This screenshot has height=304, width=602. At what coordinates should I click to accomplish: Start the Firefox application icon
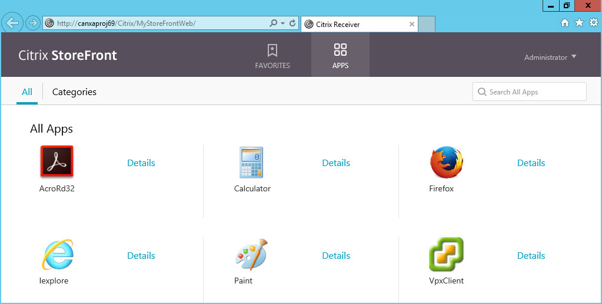pos(446,163)
